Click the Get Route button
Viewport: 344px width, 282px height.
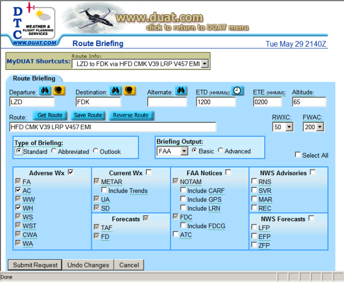click(x=50, y=115)
